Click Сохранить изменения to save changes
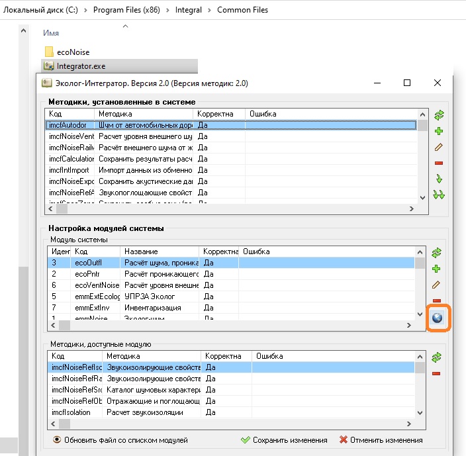The height and width of the screenshot is (456, 466). click(284, 440)
